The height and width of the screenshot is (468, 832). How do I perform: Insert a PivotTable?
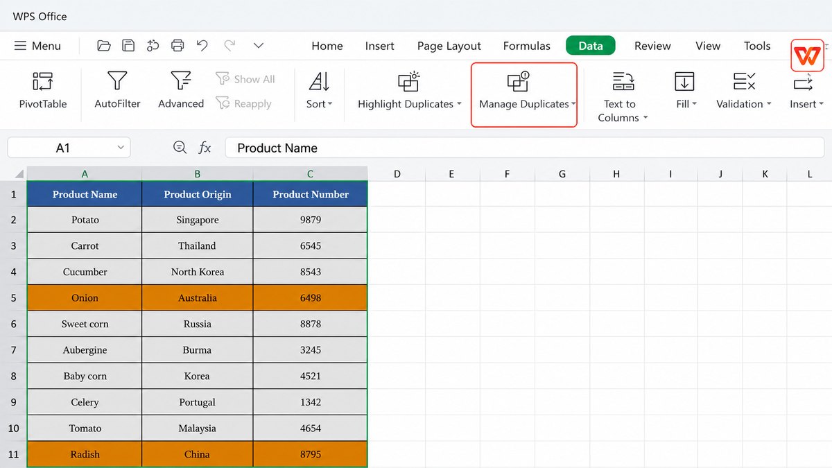pos(43,90)
